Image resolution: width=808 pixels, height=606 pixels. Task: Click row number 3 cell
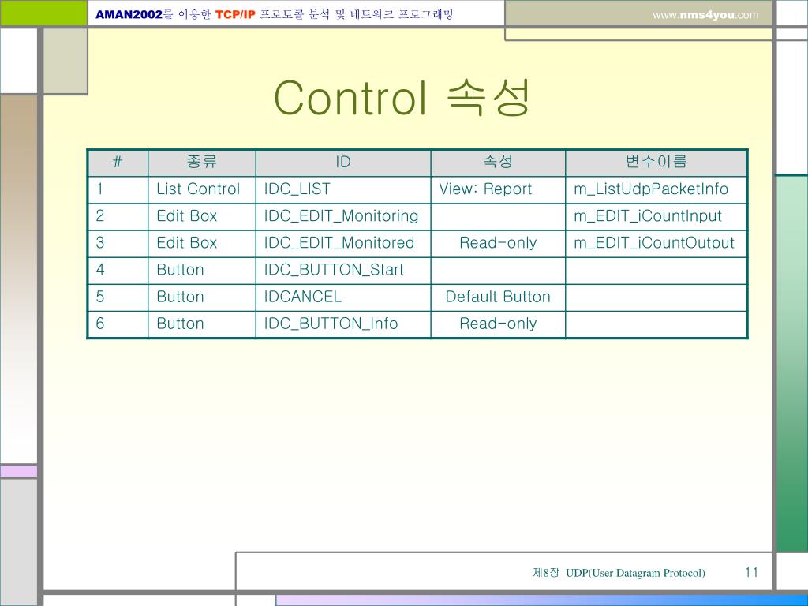pos(118,243)
